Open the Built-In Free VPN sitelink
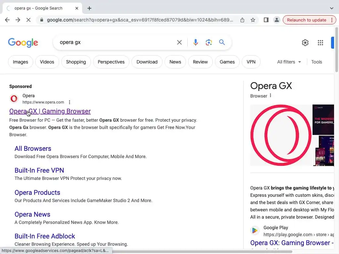Screen dimensions: 339x254 [39, 170]
